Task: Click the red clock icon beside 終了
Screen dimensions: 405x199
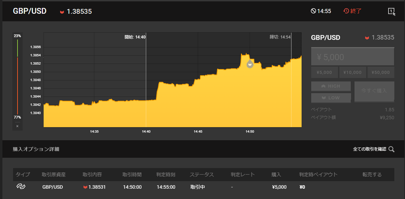Action: click(x=346, y=11)
